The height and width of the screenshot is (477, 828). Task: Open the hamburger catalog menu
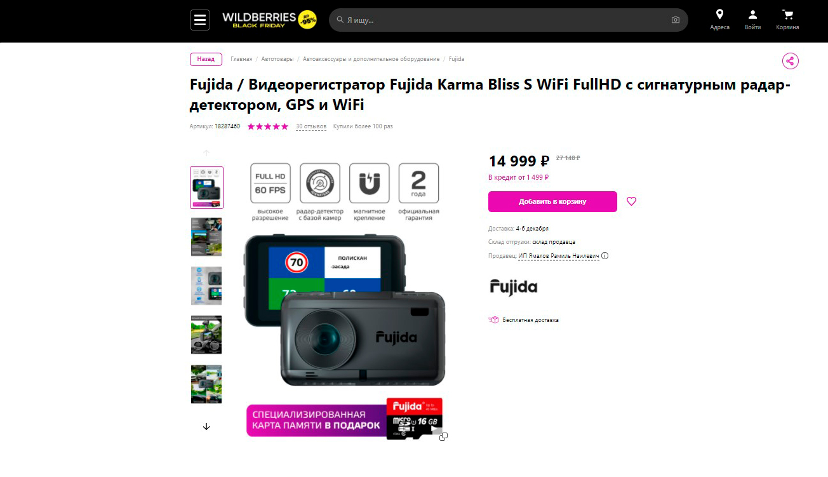200,20
